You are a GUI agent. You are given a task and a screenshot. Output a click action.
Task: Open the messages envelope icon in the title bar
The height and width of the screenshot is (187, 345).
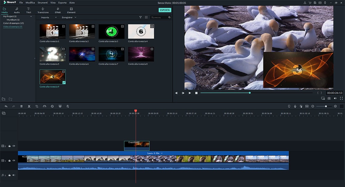(x=320, y=3)
